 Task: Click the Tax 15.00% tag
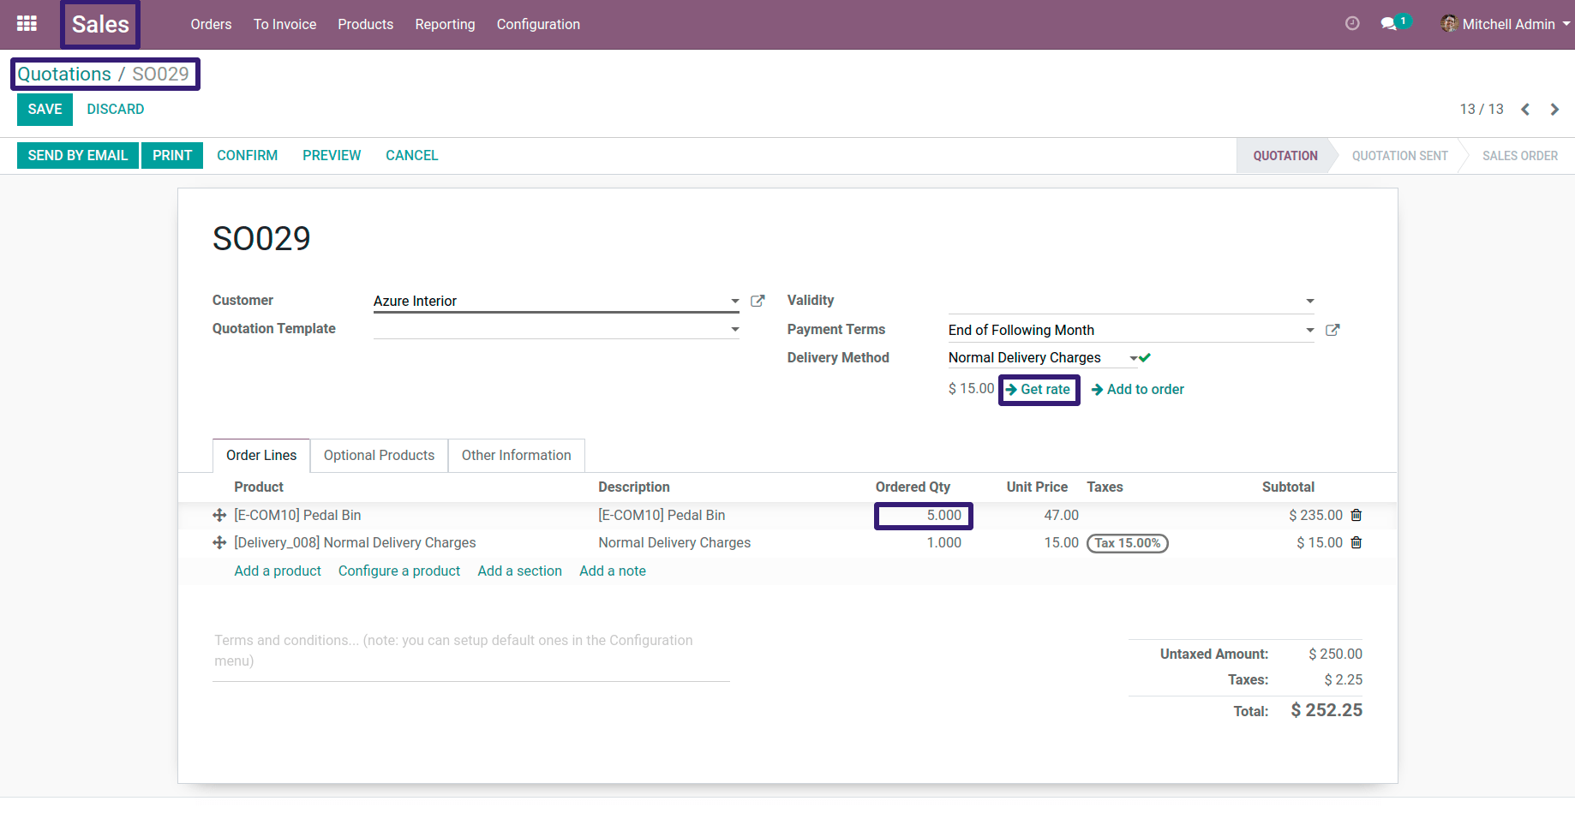[x=1127, y=543]
